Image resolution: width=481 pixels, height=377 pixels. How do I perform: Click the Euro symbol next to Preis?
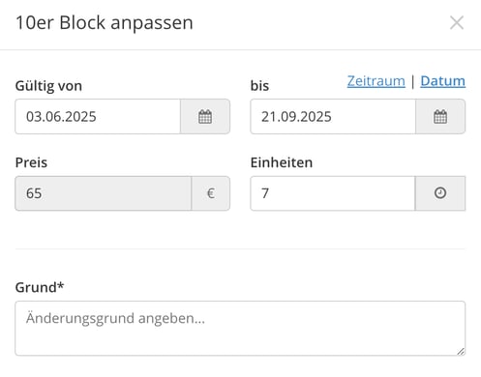[x=211, y=193]
